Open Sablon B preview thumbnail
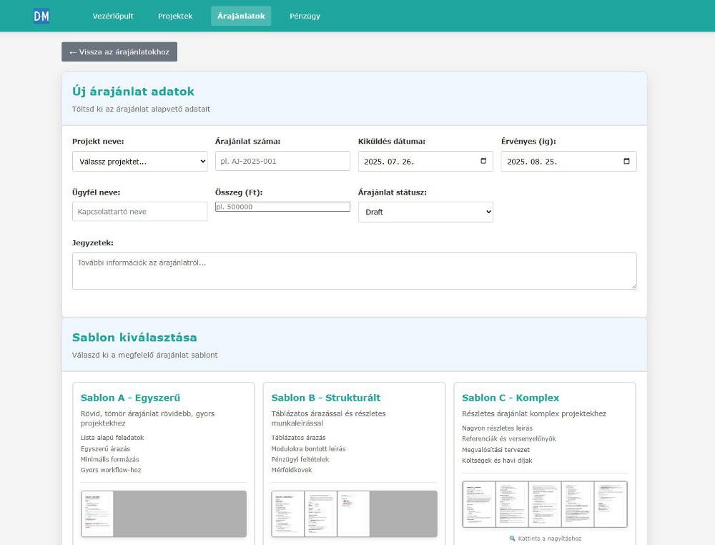715x545 pixels. tap(355, 514)
